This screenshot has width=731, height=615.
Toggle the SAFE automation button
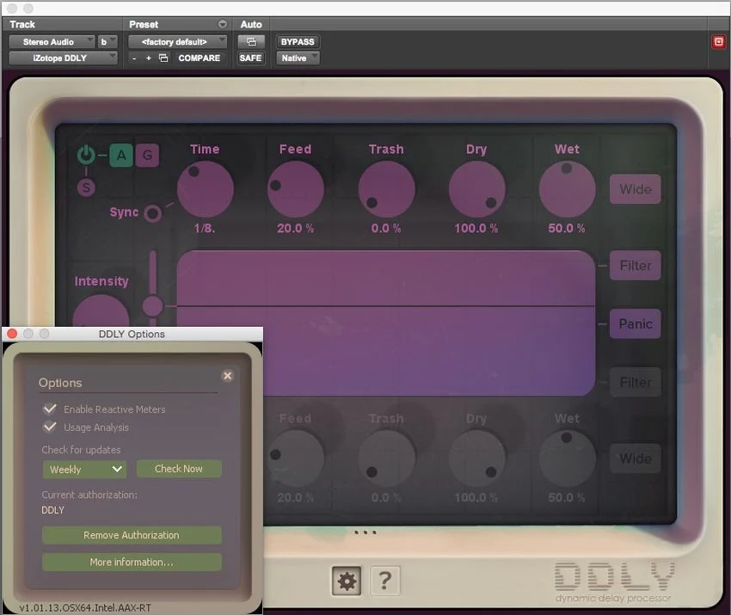pos(251,58)
